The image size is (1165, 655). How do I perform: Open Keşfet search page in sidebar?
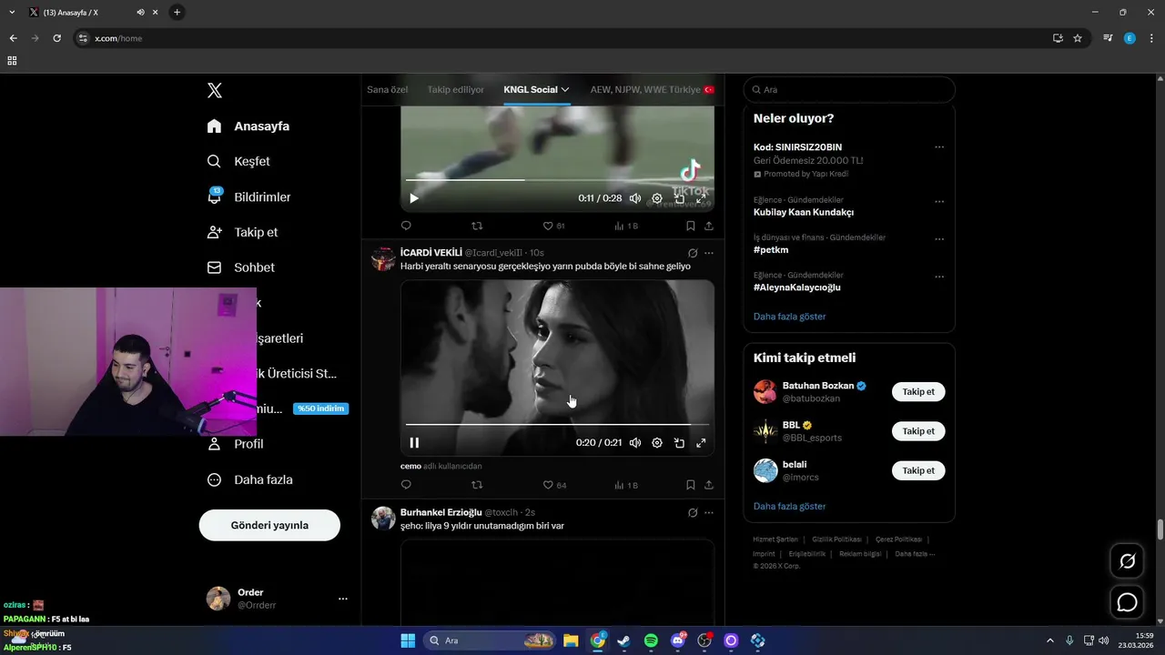point(239,161)
